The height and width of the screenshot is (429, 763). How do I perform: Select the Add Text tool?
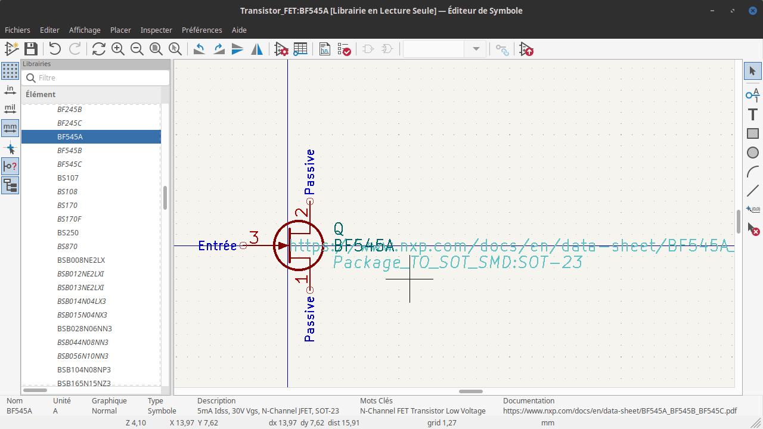[752, 114]
